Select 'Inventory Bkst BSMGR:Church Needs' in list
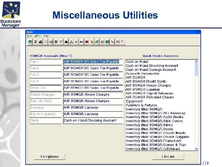The height and width of the screenshot is (167, 222). [x=155, y=133]
